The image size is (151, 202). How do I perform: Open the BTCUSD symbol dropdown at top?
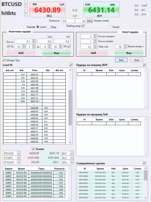tap(26, 4)
